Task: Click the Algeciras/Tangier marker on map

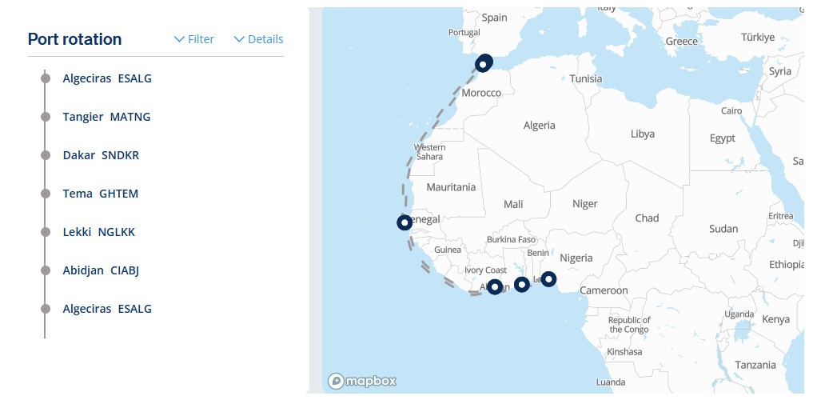Action: [x=483, y=63]
